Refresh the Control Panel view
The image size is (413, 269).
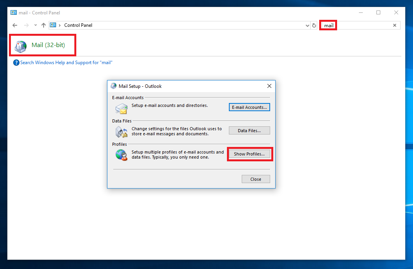(314, 26)
